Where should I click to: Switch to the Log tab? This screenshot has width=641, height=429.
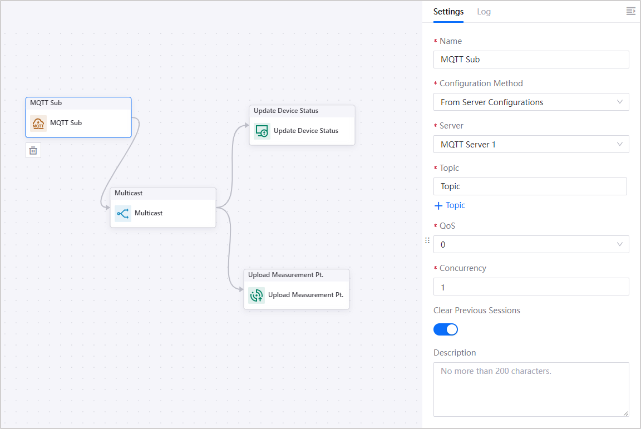pos(484,12)
